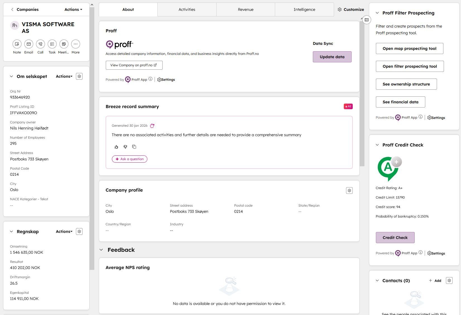Open the Company profile settings gear
Viewport: 461px width, 315px height.
point(349,191)
